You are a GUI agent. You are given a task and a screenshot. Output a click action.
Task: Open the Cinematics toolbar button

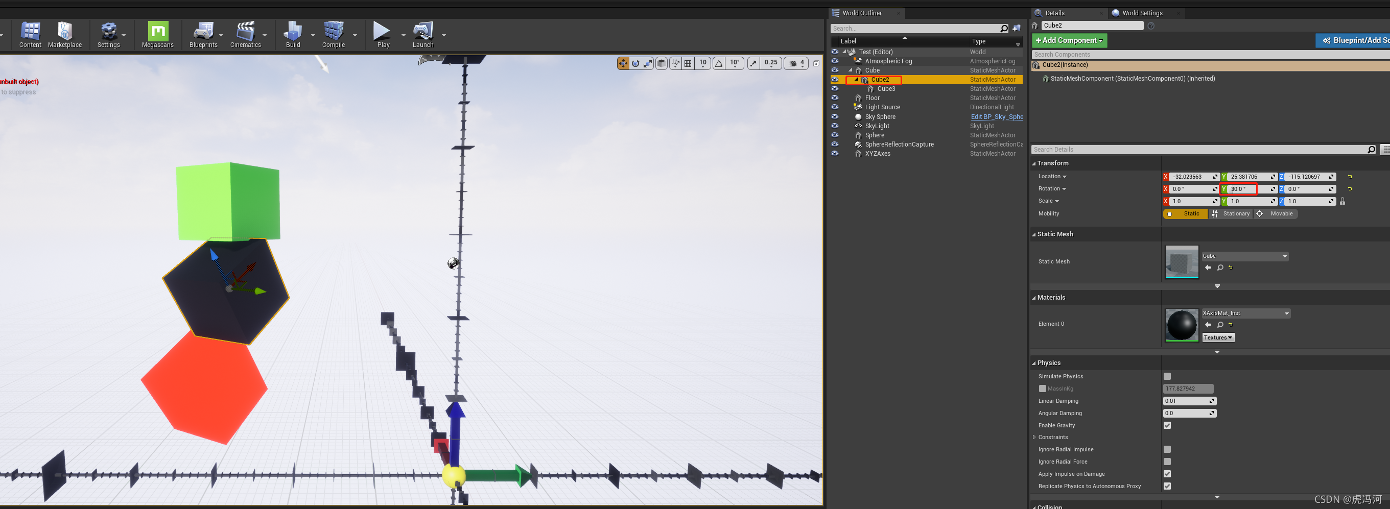pyautogui.click(x=246, y=35)
